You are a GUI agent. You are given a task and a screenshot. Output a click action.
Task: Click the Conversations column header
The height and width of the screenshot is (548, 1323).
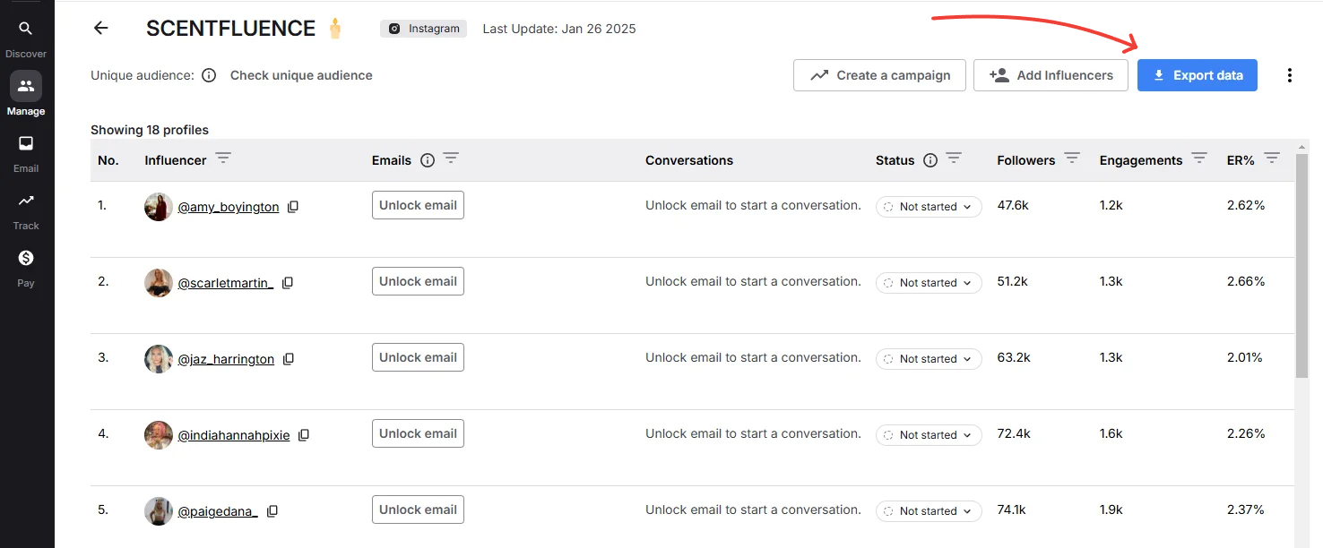(689, 160)
